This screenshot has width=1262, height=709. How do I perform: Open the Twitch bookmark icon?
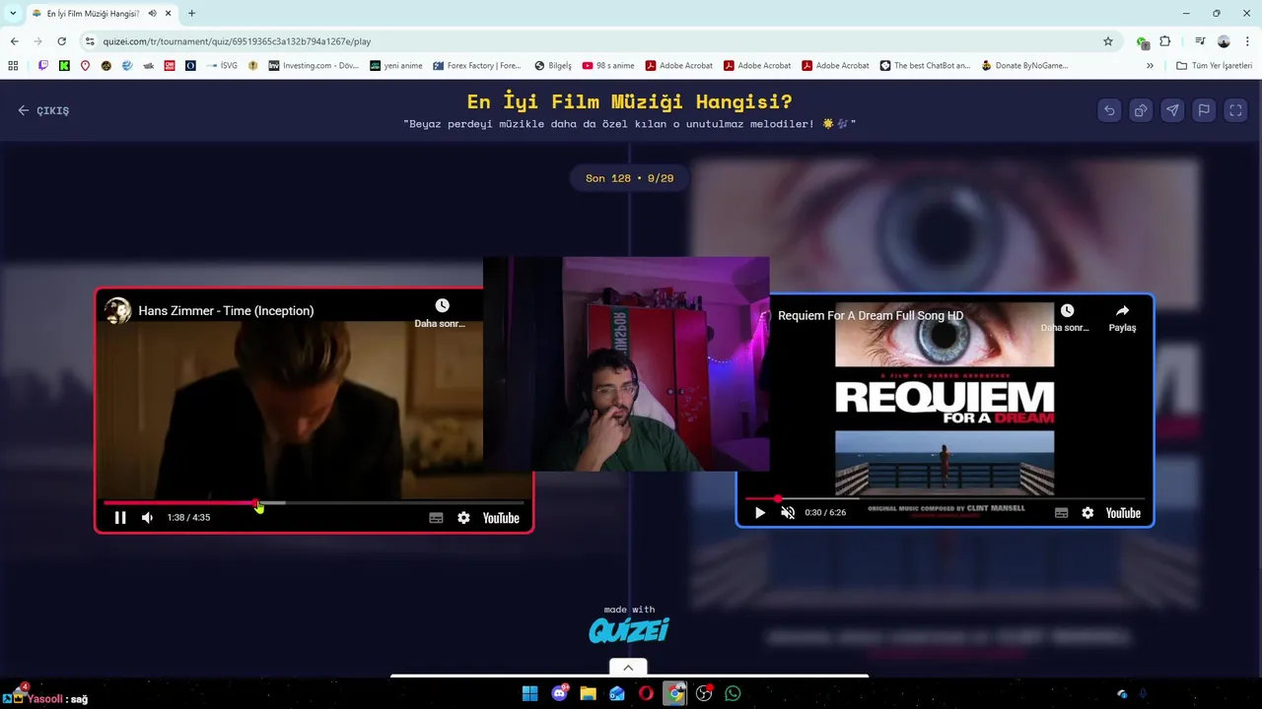pyautogui.click(x=43, y=66)
